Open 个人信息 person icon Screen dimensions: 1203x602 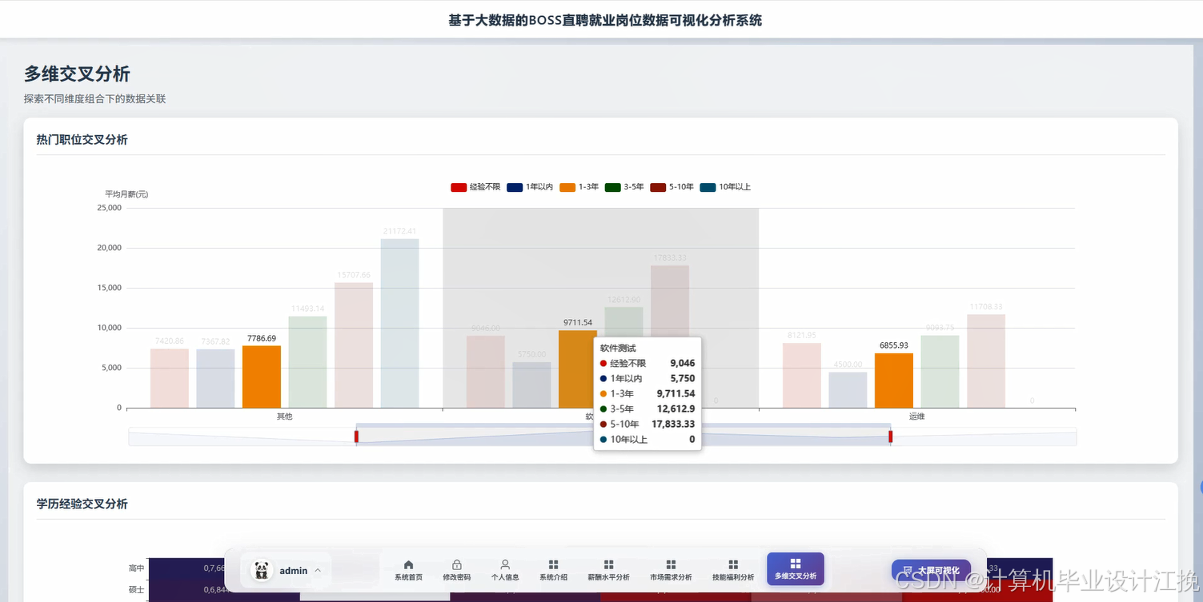[x=505, y=564]
